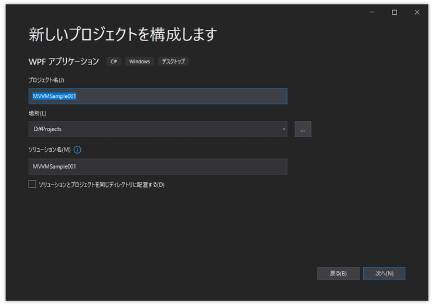This screenshot has width=434, height=306.
Task: Click the WPF アプリケーション template title
Action: [64, 62]
